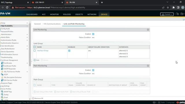Click the lock config icon beside Commit

(x=178, y=14)
